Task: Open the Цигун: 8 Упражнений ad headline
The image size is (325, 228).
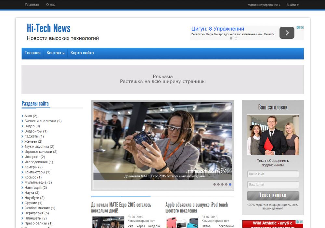Action: pyautogui.click(x=218, y=29)
